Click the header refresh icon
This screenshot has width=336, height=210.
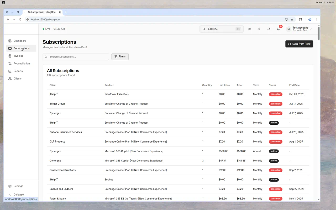(269, 29)
